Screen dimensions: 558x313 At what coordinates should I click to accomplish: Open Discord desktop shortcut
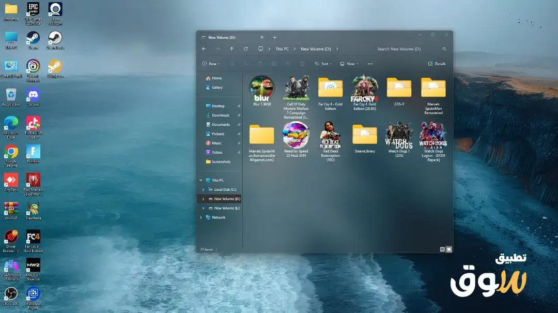coord(33,96)
